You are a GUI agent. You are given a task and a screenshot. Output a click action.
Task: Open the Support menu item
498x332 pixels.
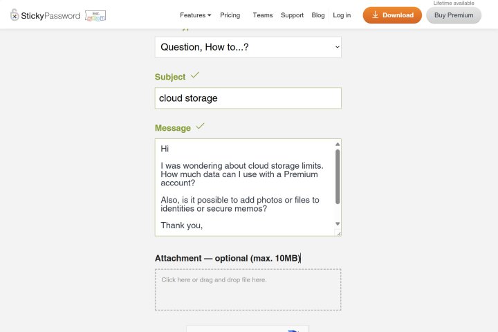(x=292, y=15)
